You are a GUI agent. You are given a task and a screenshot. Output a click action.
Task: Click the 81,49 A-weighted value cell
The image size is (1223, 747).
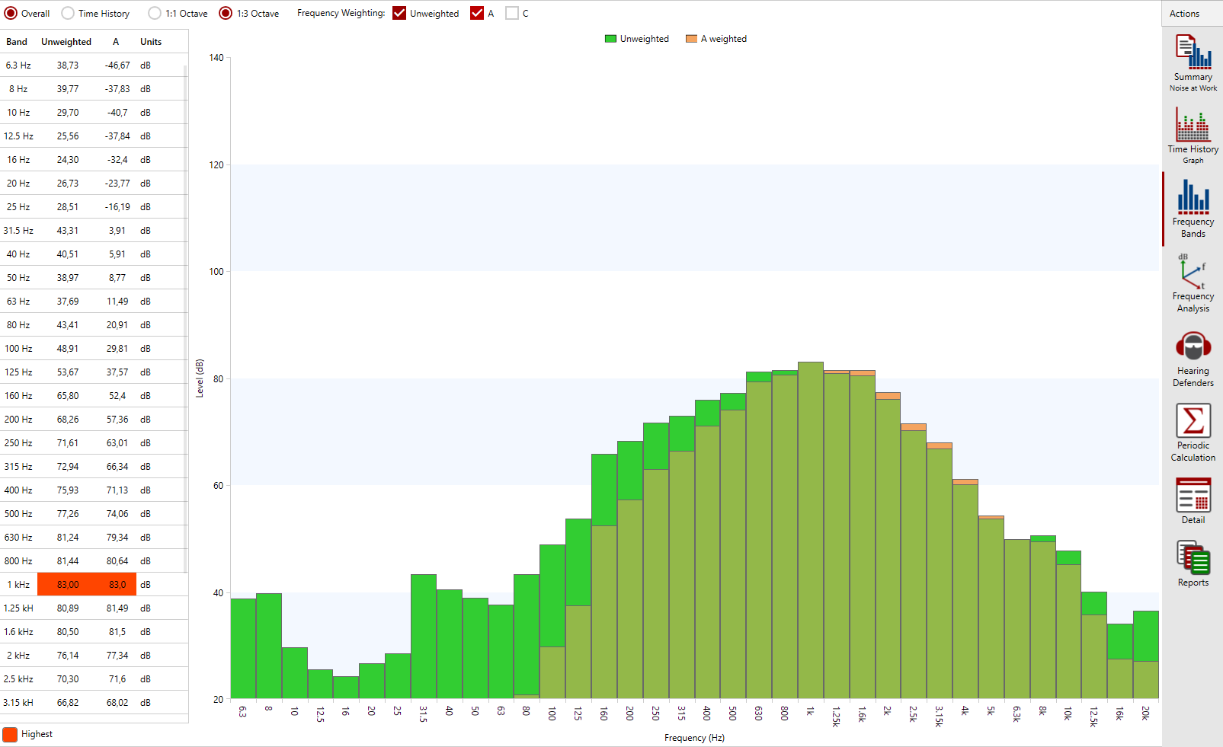pos(117,608)
